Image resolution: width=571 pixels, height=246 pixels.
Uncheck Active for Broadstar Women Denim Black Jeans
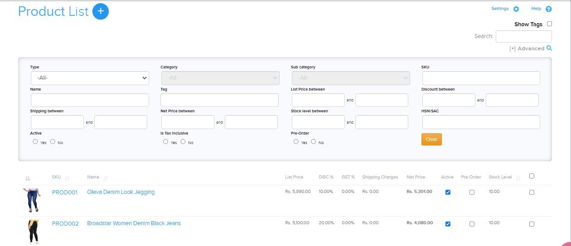tap(448, 224)
